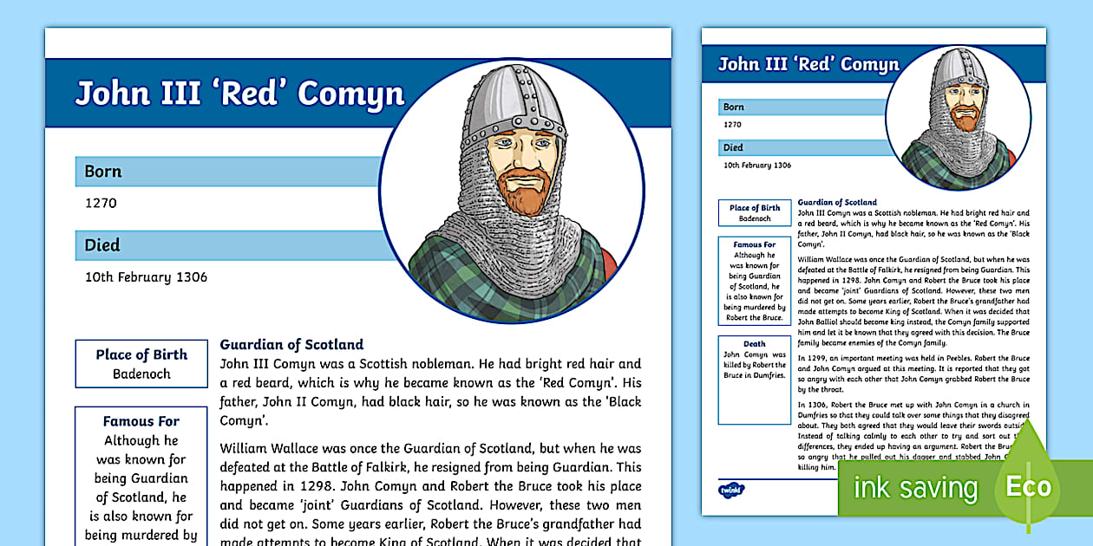Click the '10th February 1306' text on left page
The height and width of the screenshot is (546, 1093).
point(146,277)
